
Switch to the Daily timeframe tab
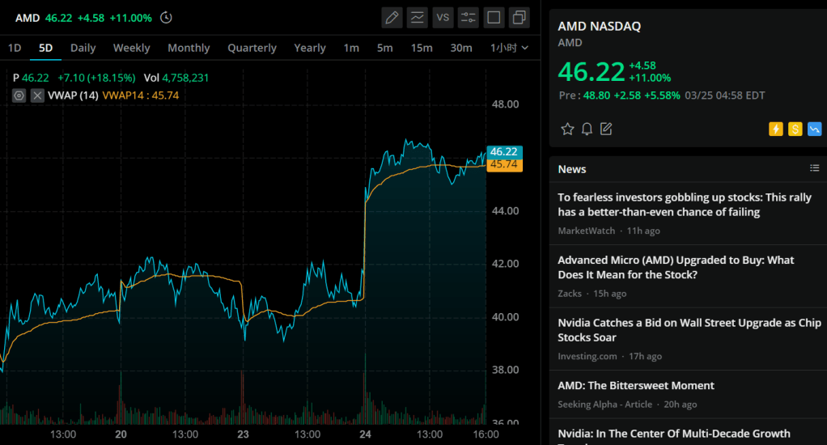(83, 48)
